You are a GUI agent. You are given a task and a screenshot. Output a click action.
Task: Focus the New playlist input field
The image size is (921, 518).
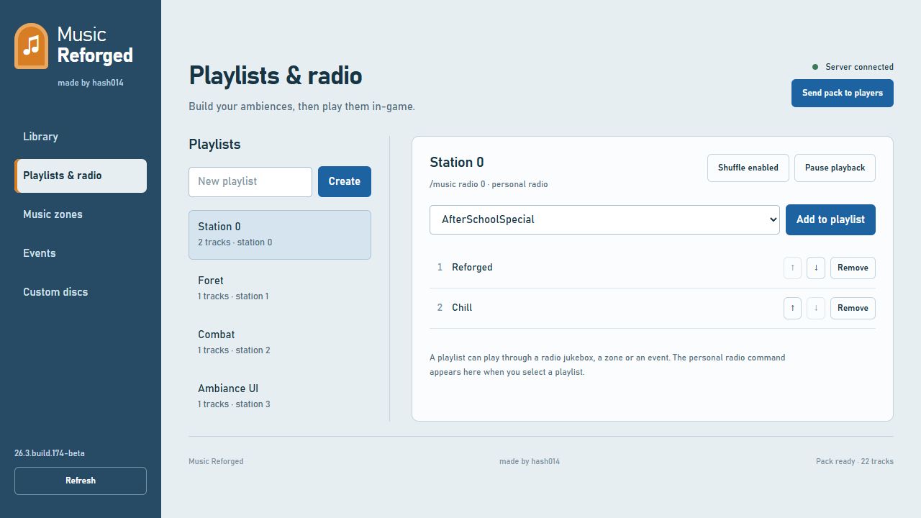point(250,181)
